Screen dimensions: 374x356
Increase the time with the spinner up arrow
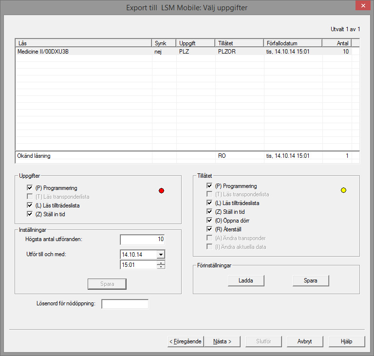pos(161,262)
